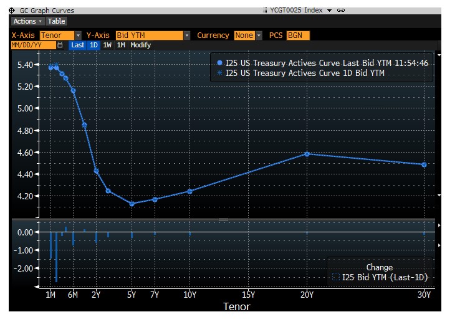
Task: Open the Actions menu
Action: pos(27,21)
